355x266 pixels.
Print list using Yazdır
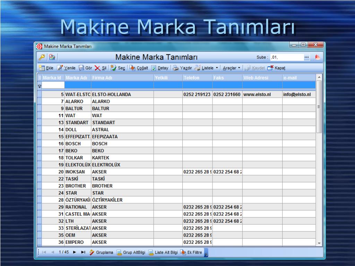coord(182,68)
